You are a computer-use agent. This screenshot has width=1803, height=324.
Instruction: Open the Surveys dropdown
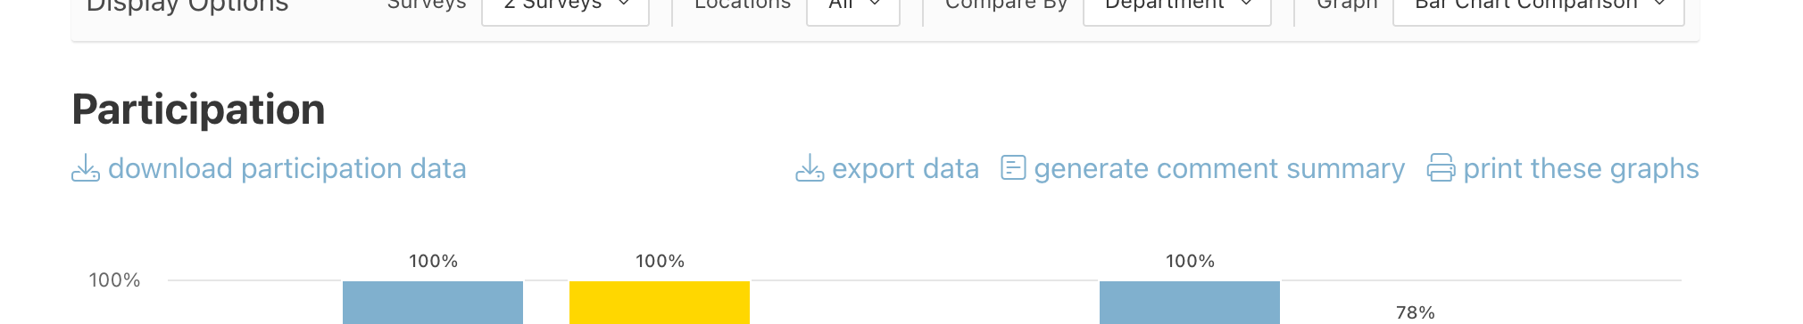point(565,7)
